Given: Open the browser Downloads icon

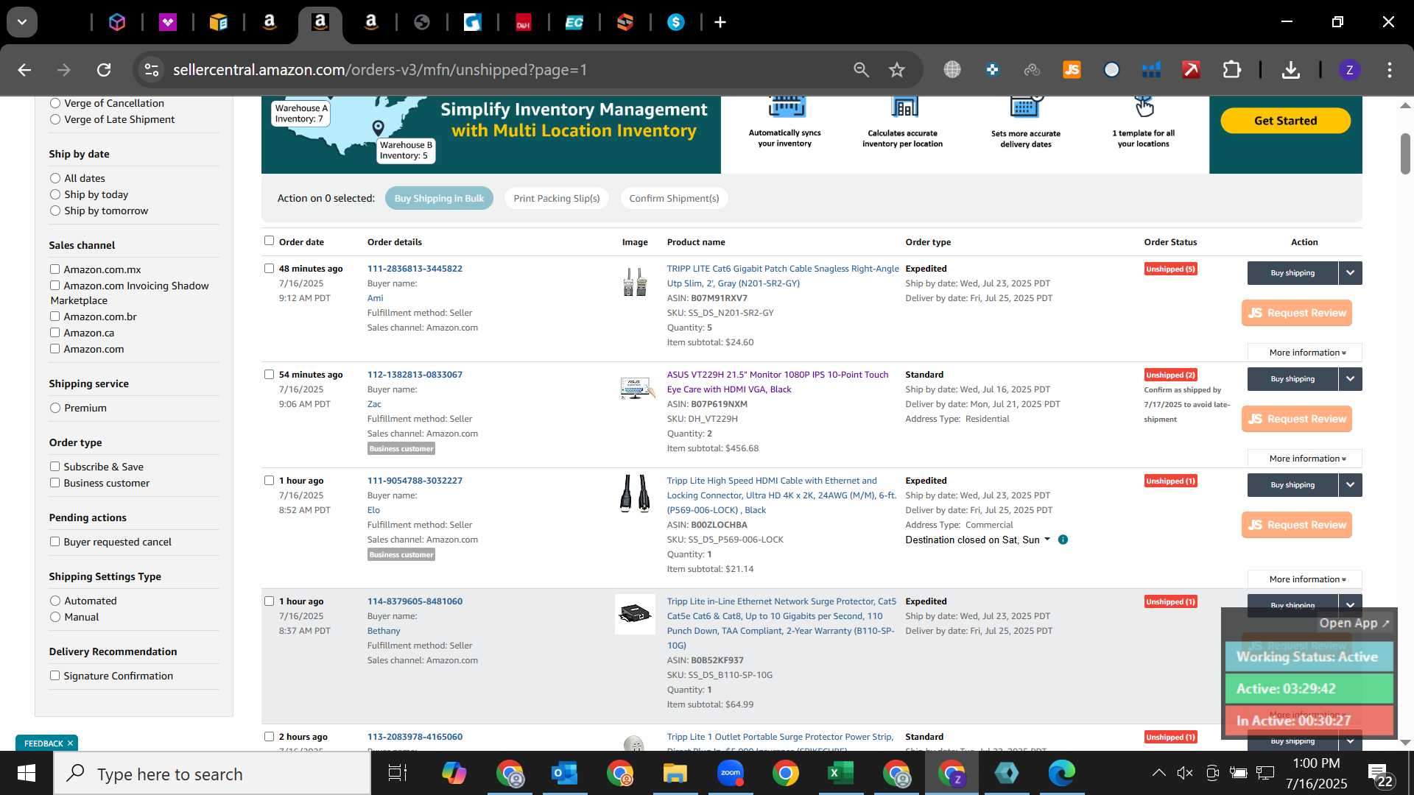Looking at the screenshot, I should click(1290, 70).
